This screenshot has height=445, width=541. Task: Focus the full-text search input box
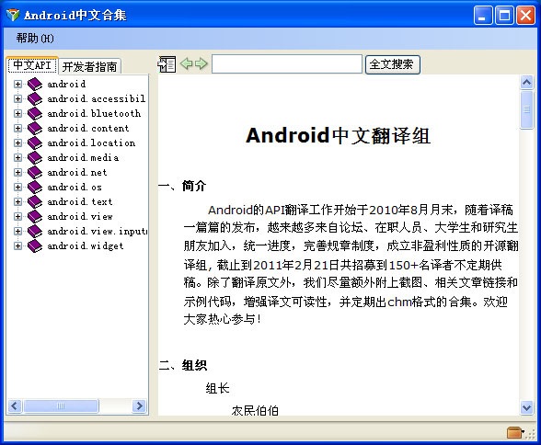tap(287, 64)
